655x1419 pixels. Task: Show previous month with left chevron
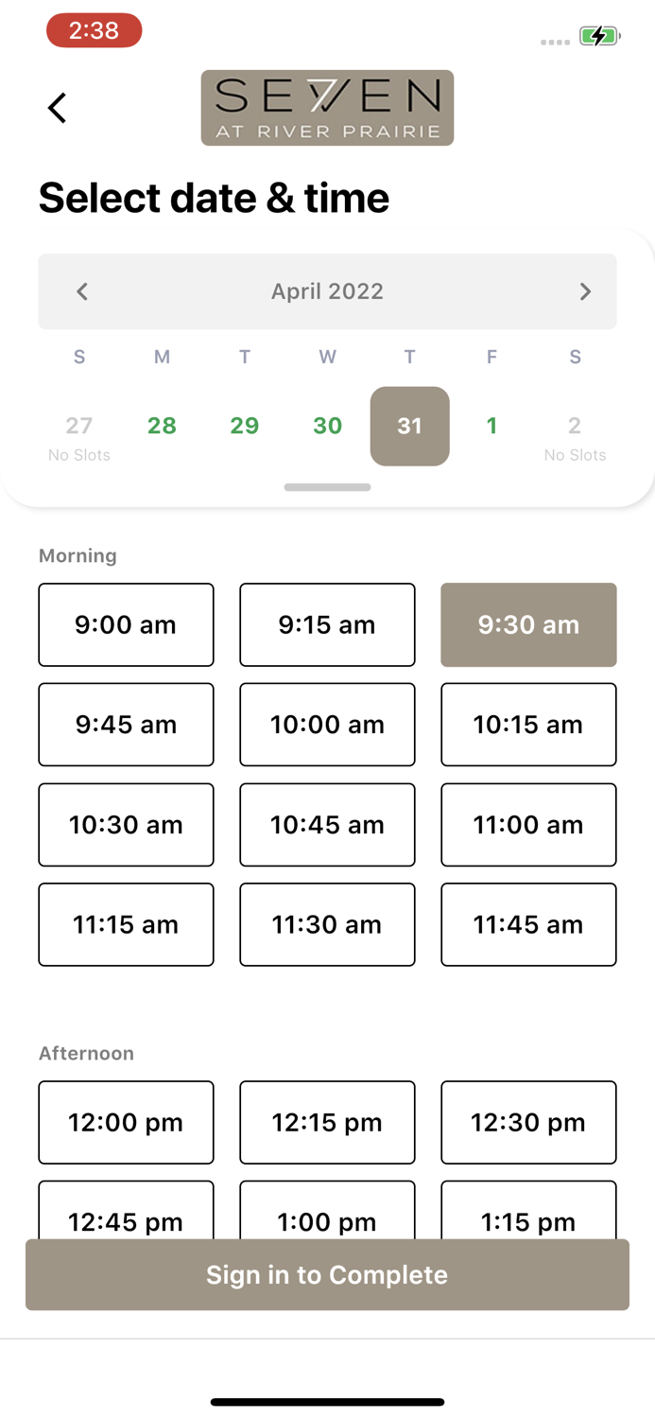pos(82,291)
